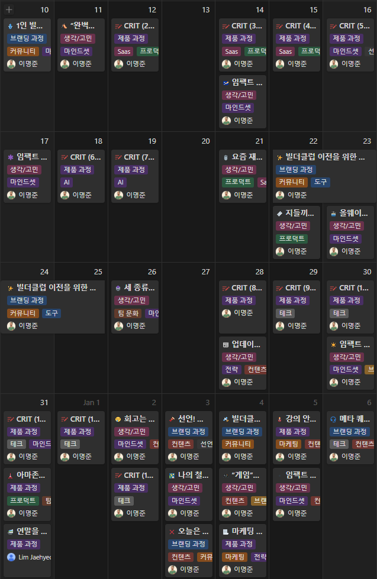Click the calendar icon on 업데이 card
377x579 pixels.
(x=225, y=344)
